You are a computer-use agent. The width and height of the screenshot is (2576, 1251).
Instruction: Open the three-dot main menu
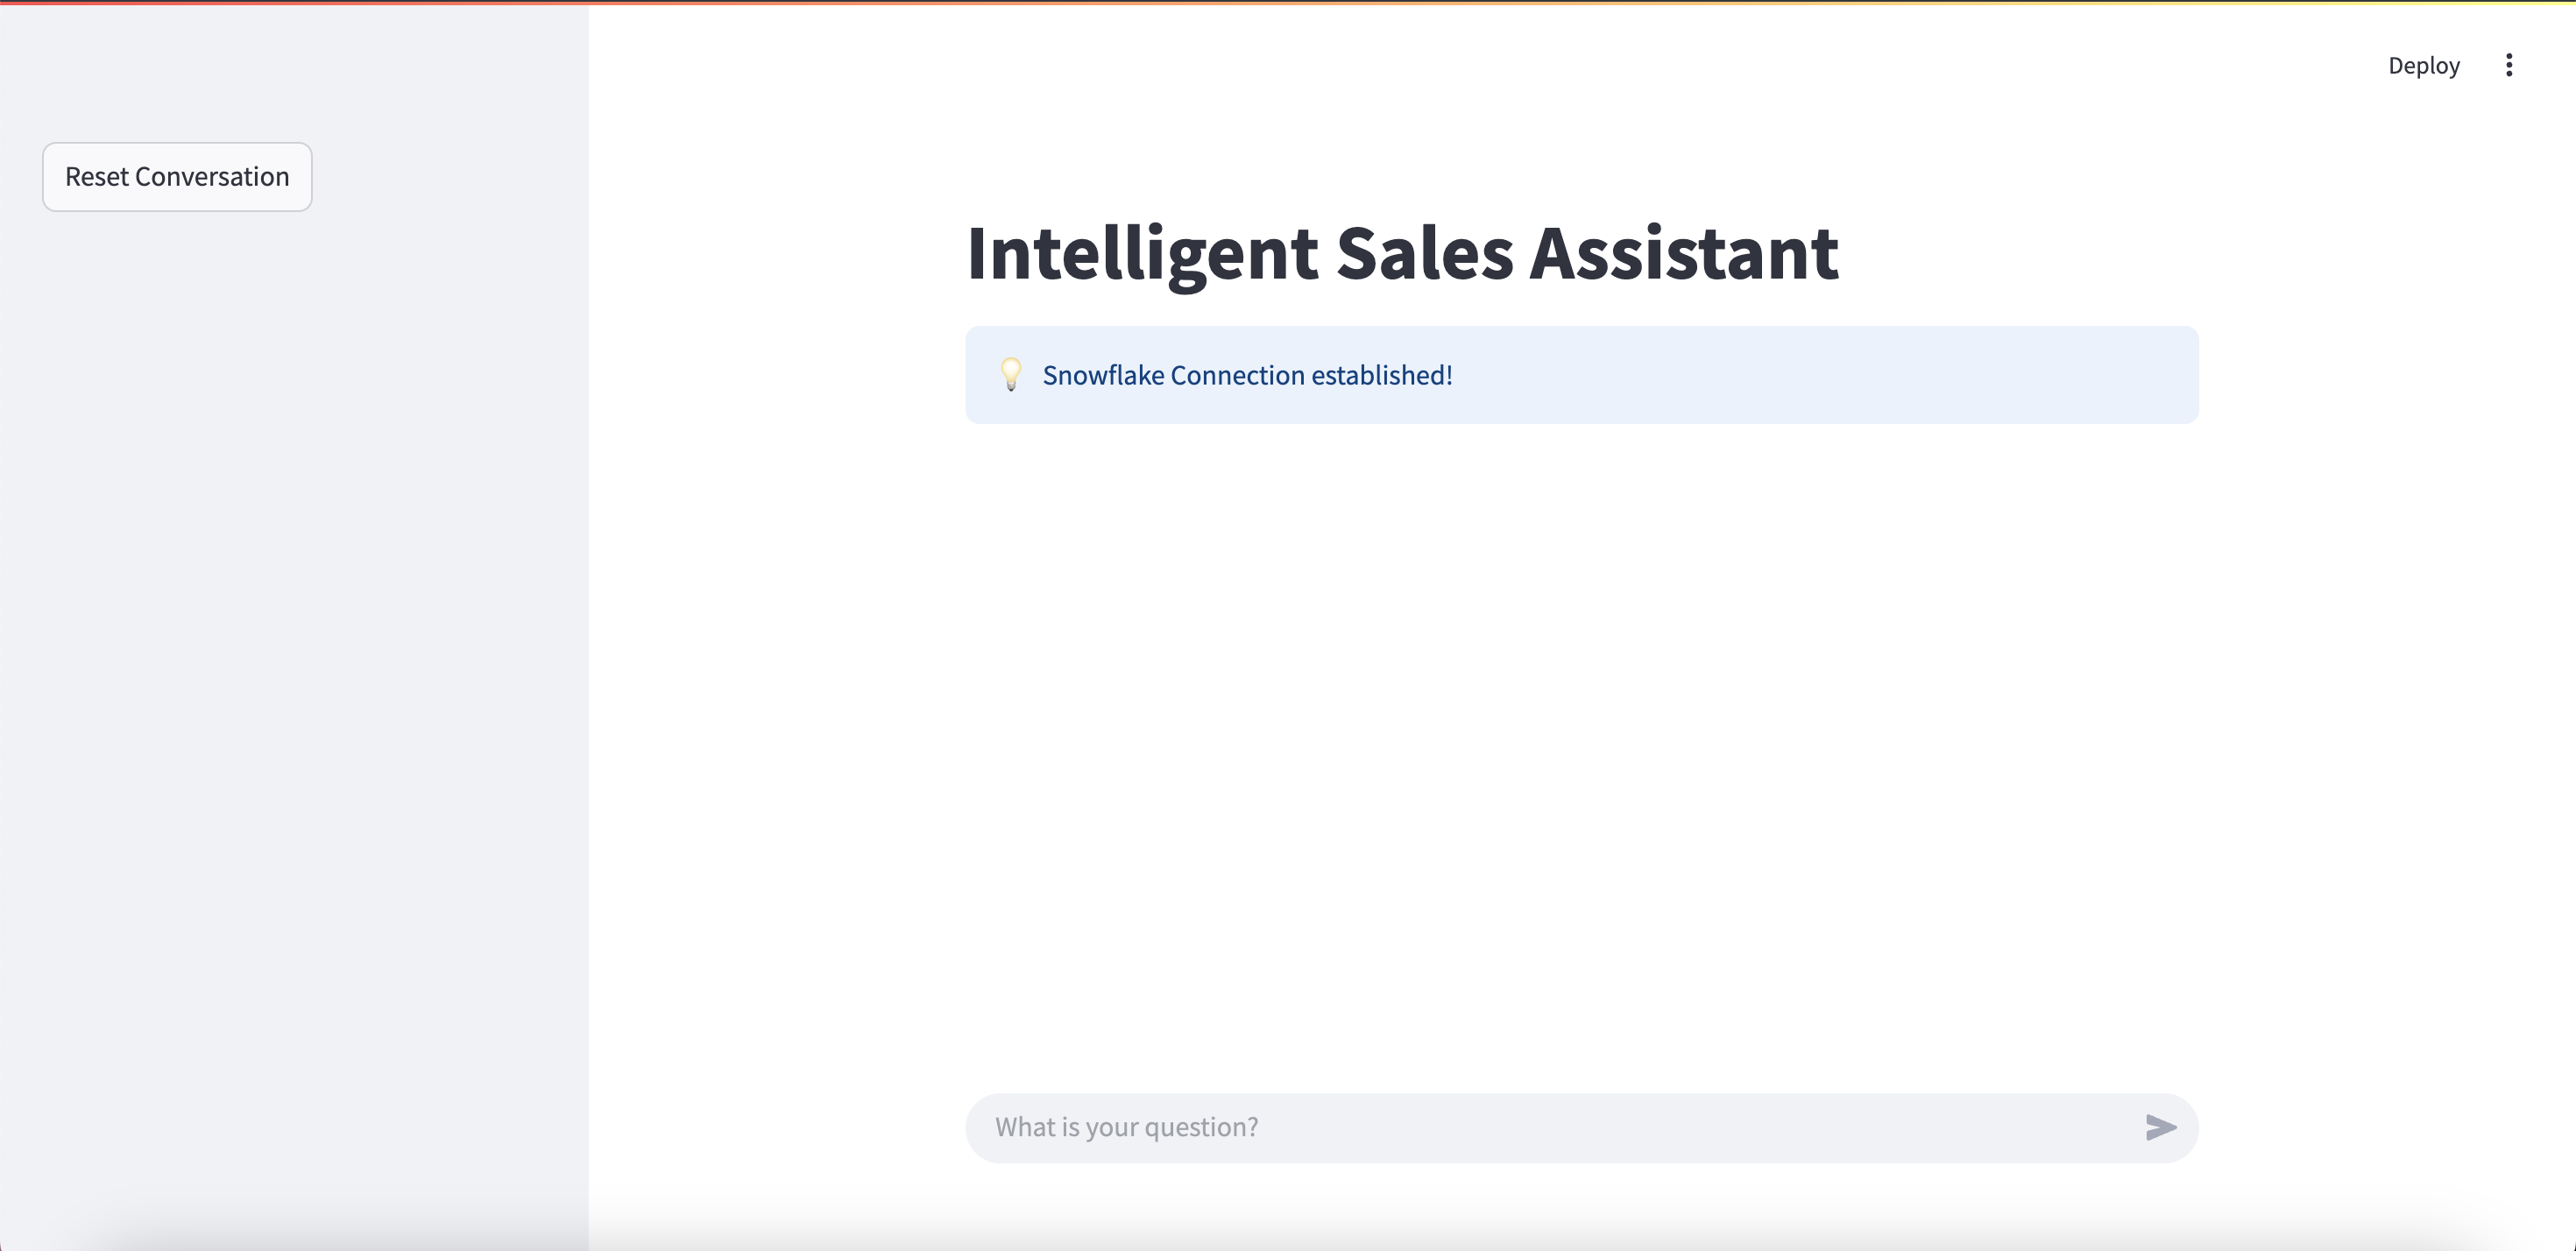[2508, 65]
